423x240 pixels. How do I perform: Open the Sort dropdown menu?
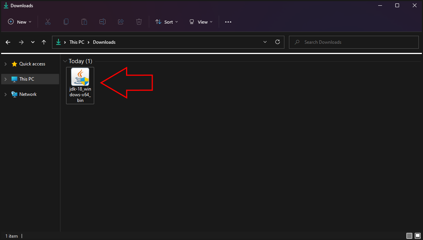[x=166, y=22]
